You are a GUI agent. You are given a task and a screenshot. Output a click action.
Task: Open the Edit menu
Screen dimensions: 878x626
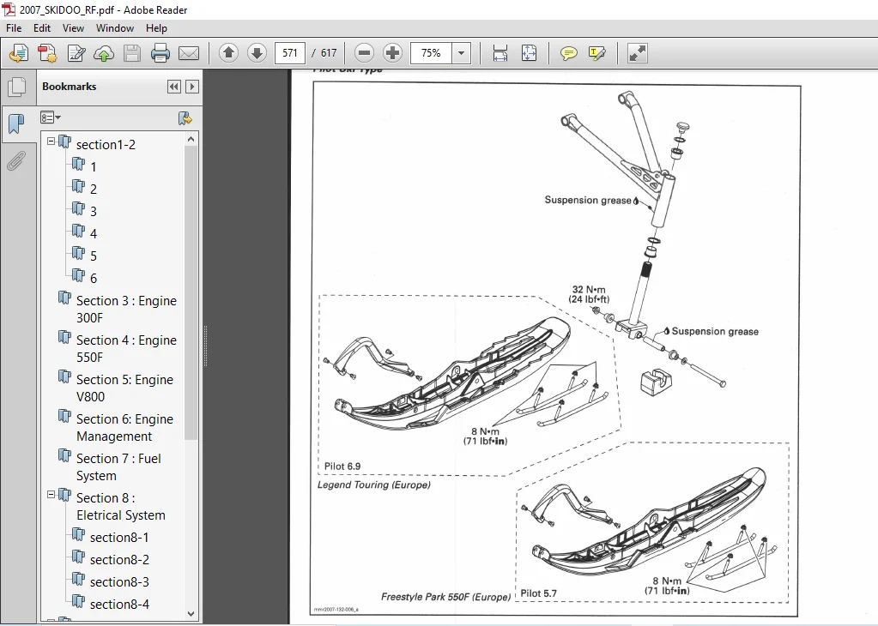coord(42,28)
